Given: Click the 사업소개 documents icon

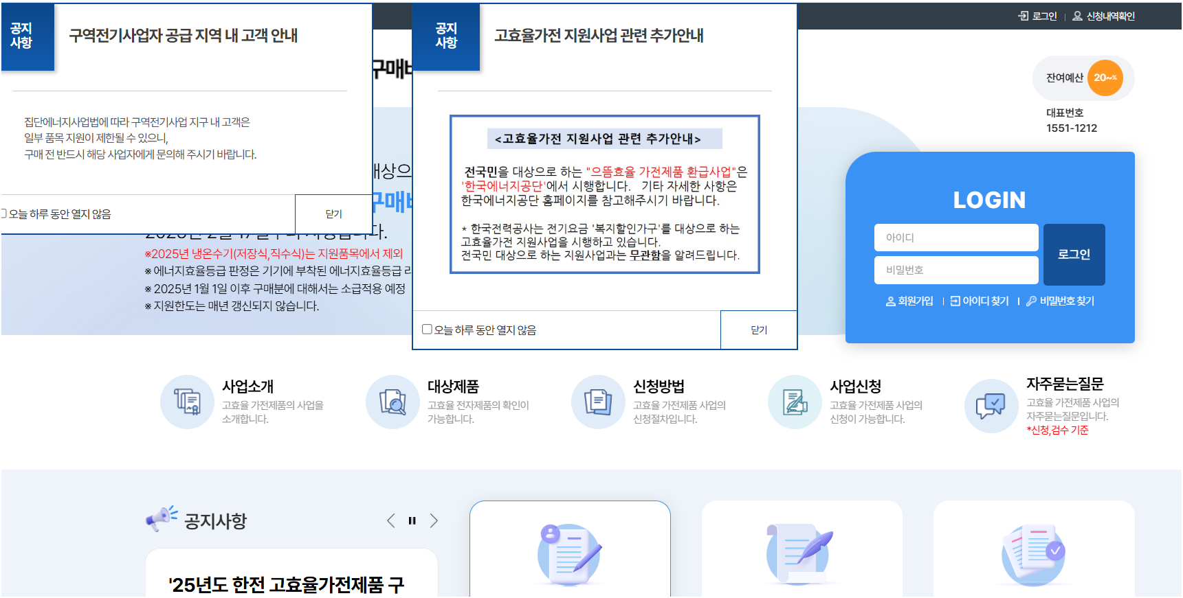Looking at the screenshot, I should click(x=187, y=402).
